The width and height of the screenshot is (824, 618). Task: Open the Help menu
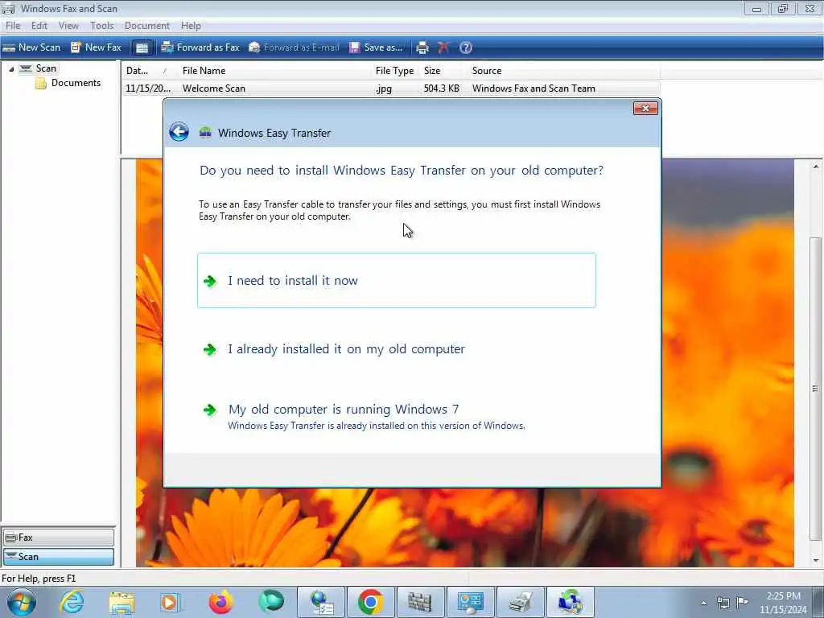click(191, 26)
